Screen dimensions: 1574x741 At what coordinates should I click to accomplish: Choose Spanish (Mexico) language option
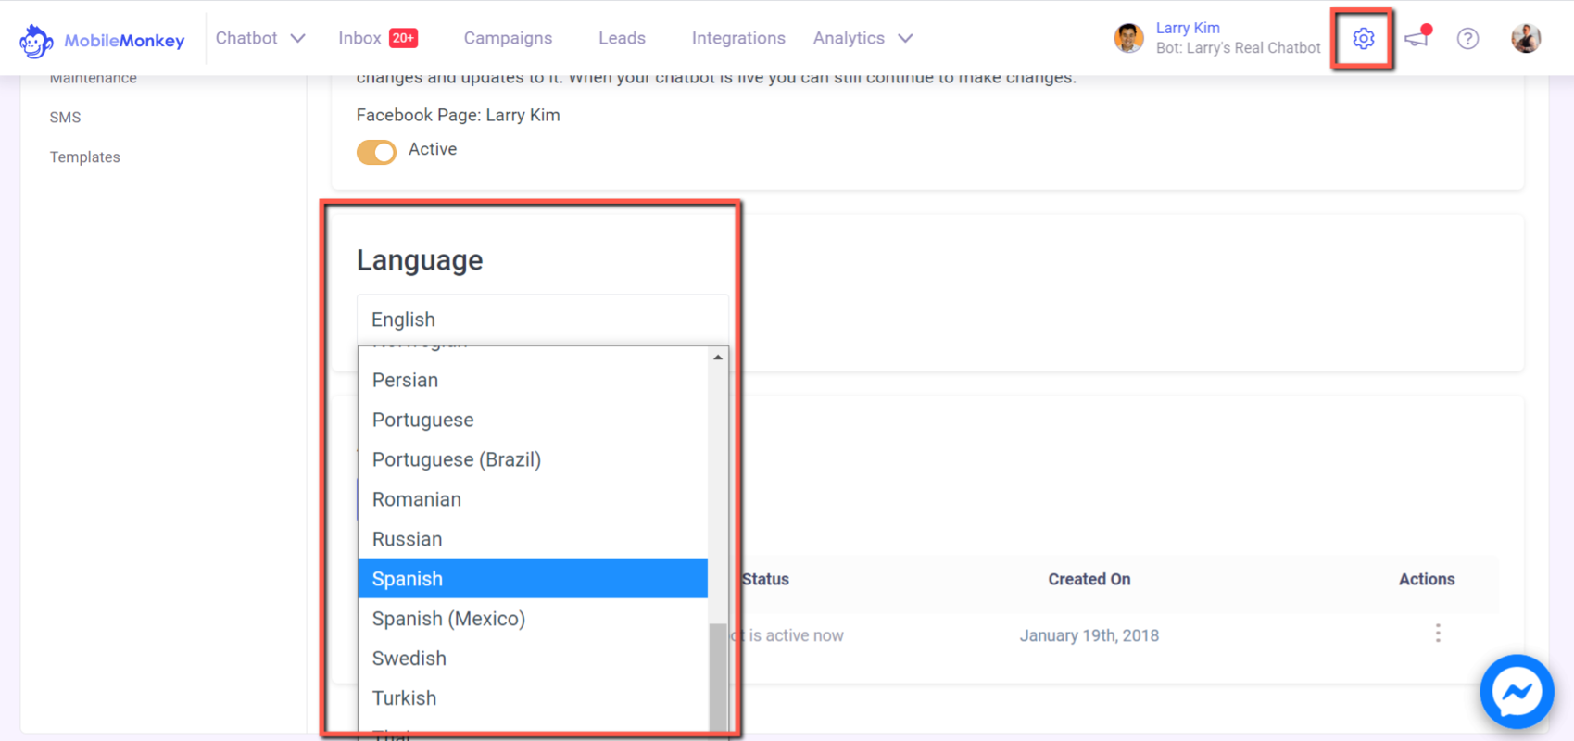coord(533,618)
